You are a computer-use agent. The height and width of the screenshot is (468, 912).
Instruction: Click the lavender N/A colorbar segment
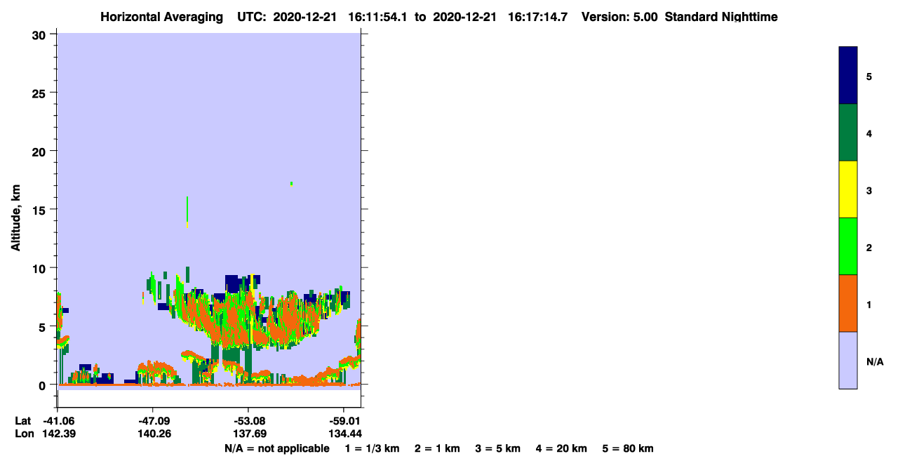pyautogui.click(x=848, y=360)
